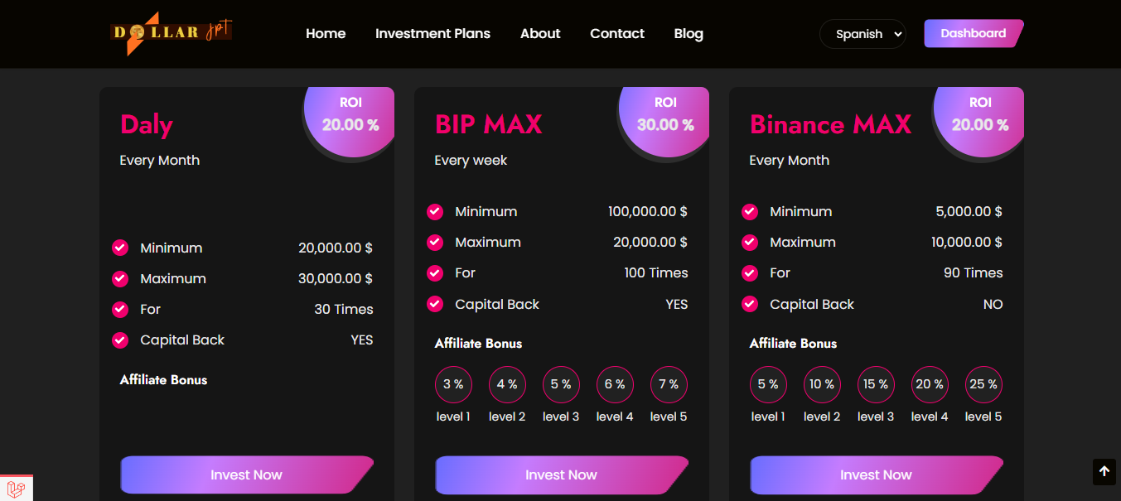Click the 10% level 2 circle on Binance MAX
The image size is (1121, 501).
click(822, 383)
